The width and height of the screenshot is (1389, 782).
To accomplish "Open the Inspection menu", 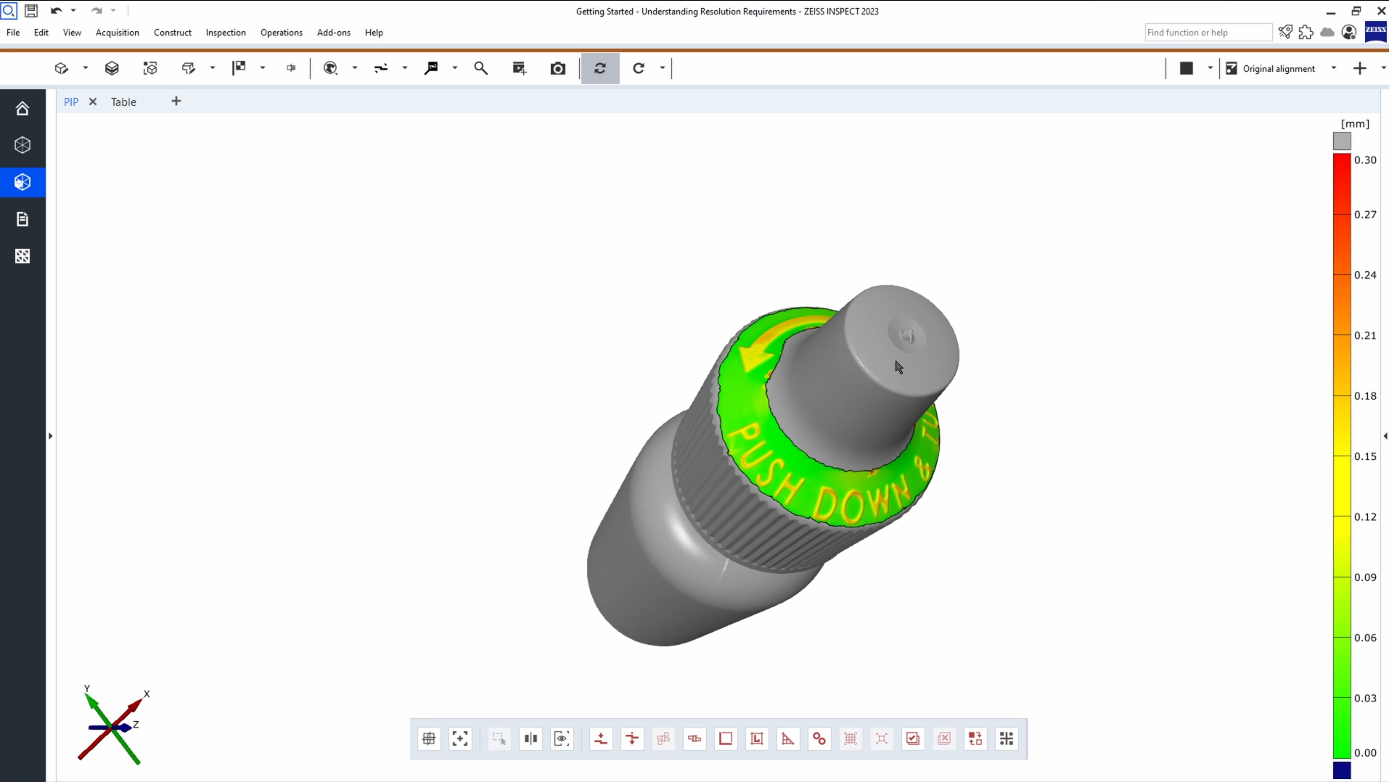I will click(226, 33).
